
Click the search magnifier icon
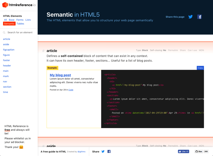4,33
